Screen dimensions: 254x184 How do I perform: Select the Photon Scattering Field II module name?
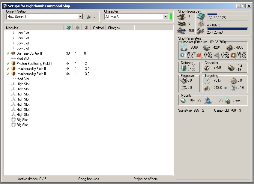(34, 64)
